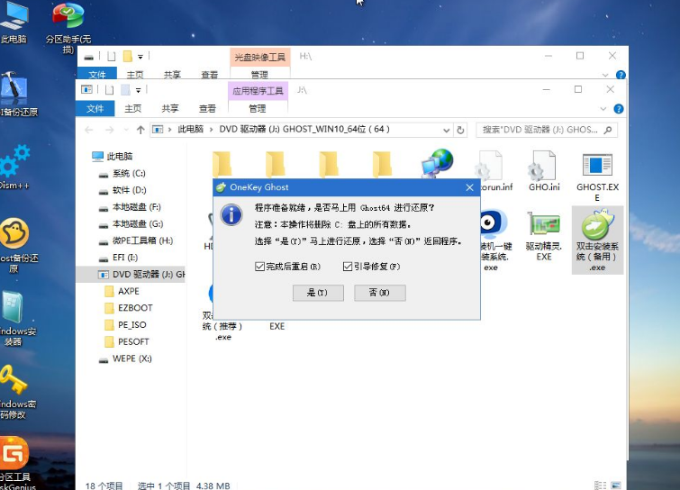Click the DVD drive search box
This screenshot has width=680, height=490.
547,130
